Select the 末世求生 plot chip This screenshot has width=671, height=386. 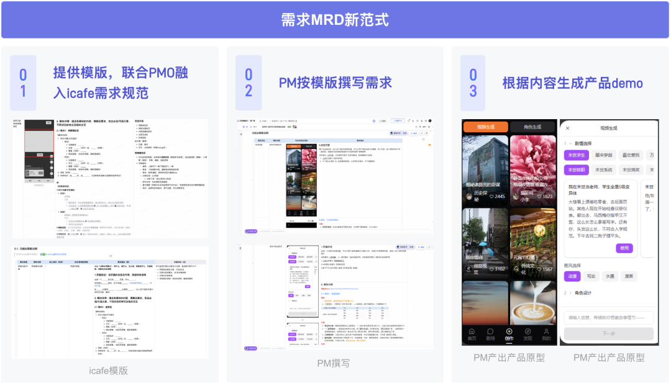pyautogui.click(x=577, y=155)
